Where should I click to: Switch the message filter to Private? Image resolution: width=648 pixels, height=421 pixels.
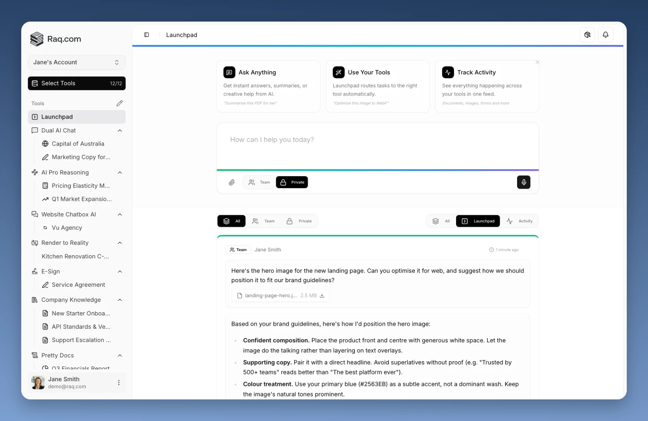click(x=300, y=221)
